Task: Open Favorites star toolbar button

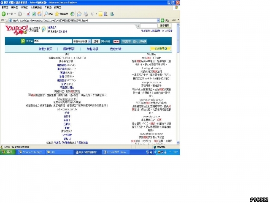Action: pos(62,14)
